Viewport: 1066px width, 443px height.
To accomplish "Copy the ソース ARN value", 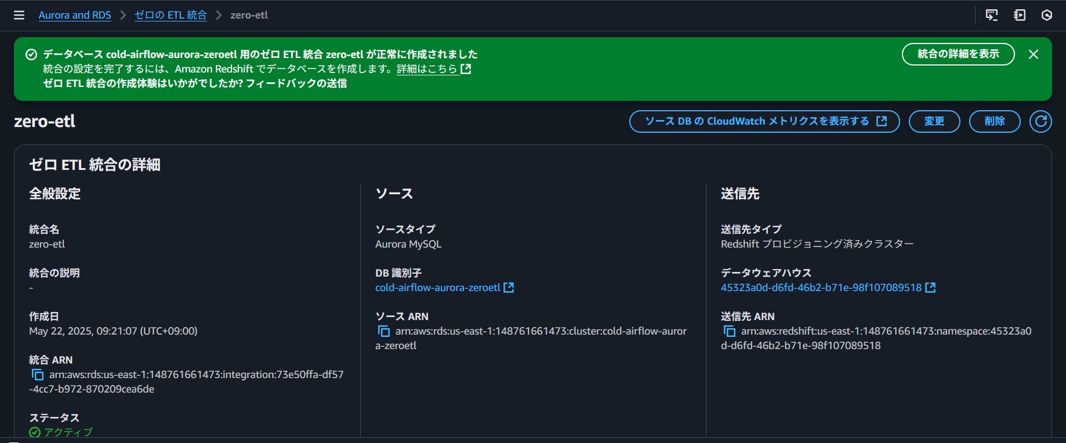I will (383, 332).
